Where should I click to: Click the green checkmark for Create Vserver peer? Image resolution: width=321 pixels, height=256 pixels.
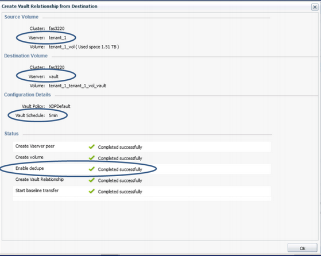pyautogui.click(x=91, y=147)
